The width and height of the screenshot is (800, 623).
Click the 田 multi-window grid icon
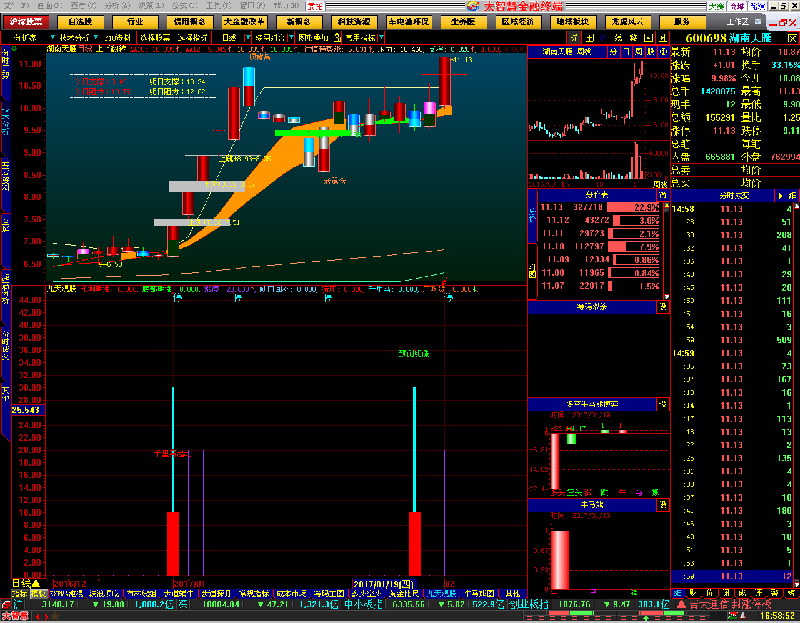[x=589, y=37]
